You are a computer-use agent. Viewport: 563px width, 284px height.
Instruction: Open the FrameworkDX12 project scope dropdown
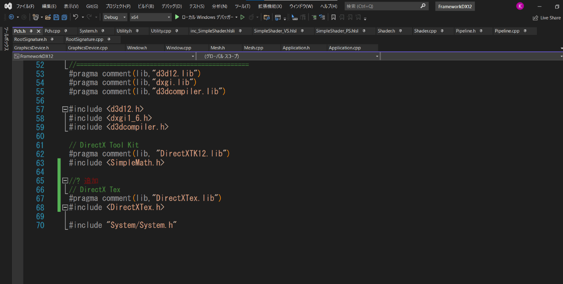point(104,56)
